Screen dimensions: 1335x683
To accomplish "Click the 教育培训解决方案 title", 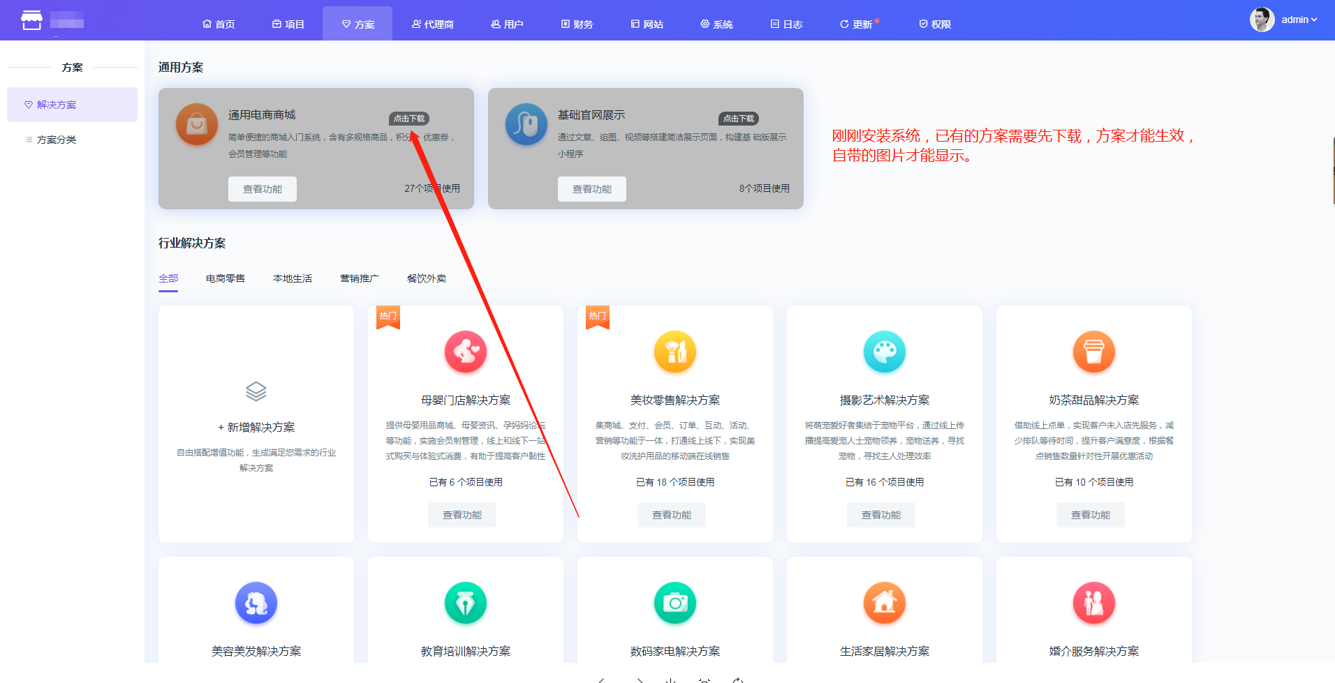I will [466, 651].
